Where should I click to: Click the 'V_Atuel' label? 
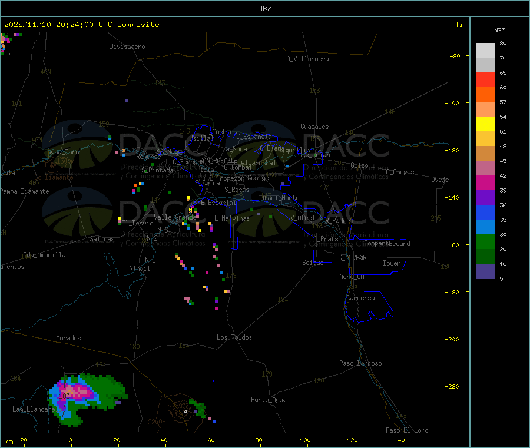tap(303, 218)
